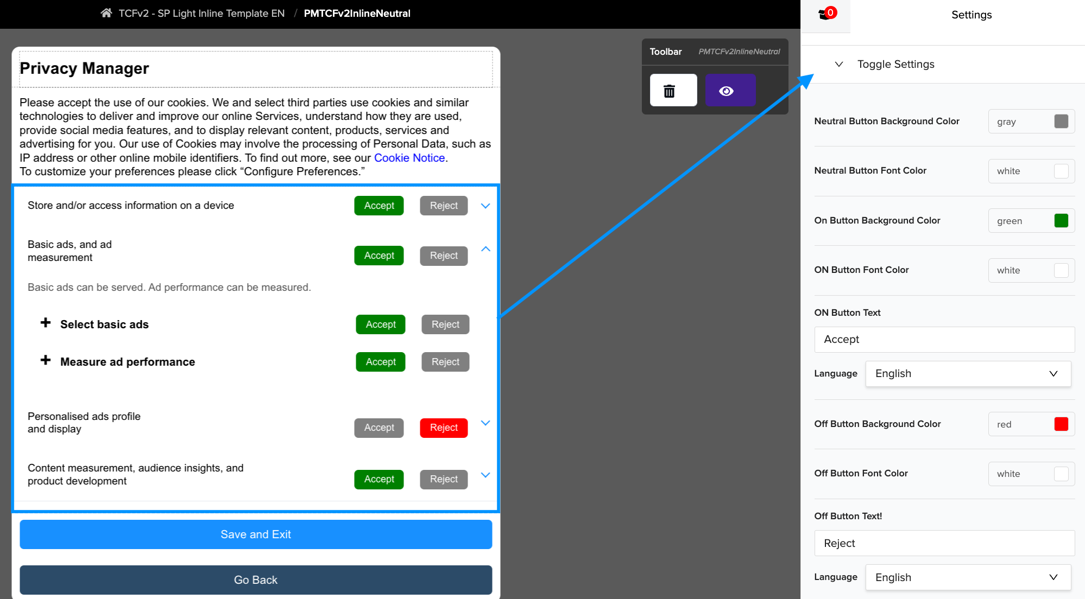
Task: Click the white Off Button Font Color swatch
Action: [x=1061, y=474]
